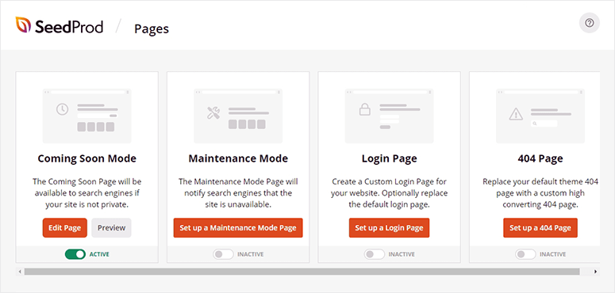Screen dimensions: 615x293
Task: Click the SeedProd logo
Action: (60, 26)
